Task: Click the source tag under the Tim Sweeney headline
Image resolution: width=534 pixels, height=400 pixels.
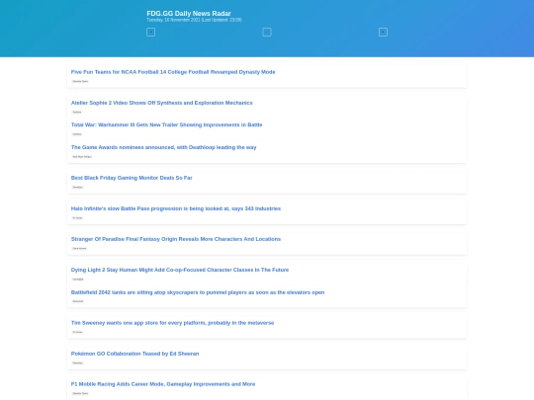Action: [77, 332]
